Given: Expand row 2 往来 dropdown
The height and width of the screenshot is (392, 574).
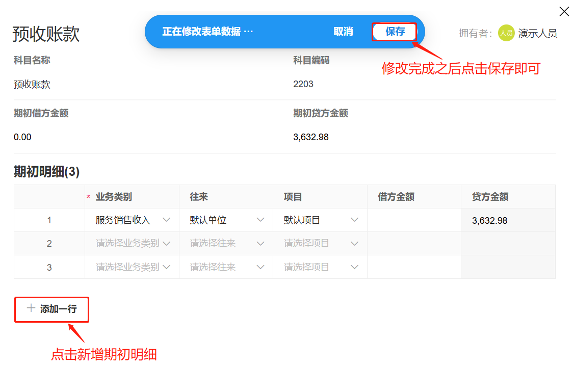Looking at the screenshot, I should [226, 244].
